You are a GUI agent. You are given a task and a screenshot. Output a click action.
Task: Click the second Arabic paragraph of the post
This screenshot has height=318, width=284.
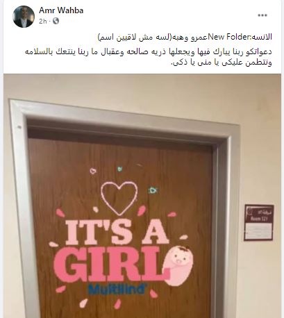coord(148,57)
